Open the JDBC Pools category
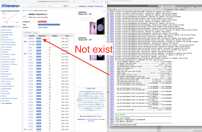This screenshot has width=202, height=132. (5, 76)
